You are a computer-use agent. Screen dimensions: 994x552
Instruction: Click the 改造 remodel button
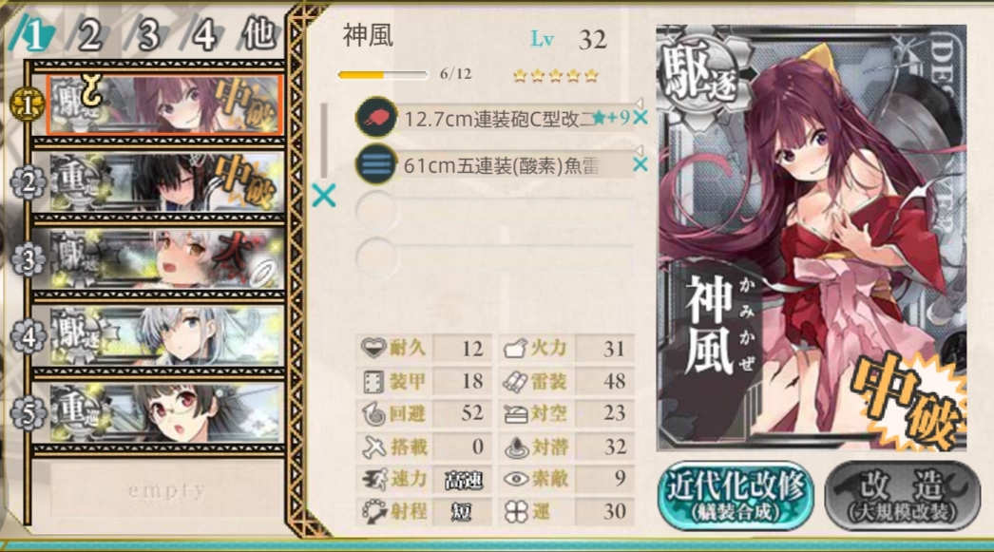[x=903, y=496]
